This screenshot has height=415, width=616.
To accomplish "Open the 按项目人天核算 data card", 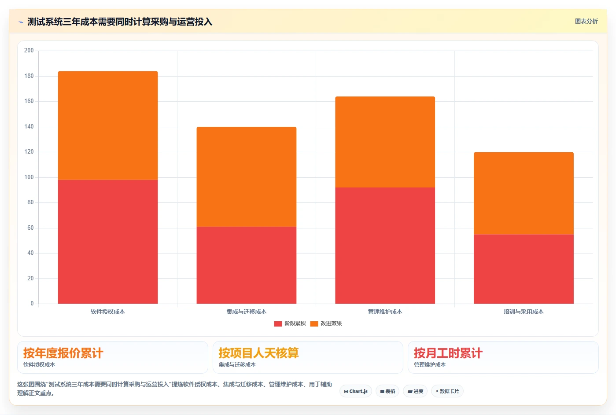I will (x=308, y=357).
